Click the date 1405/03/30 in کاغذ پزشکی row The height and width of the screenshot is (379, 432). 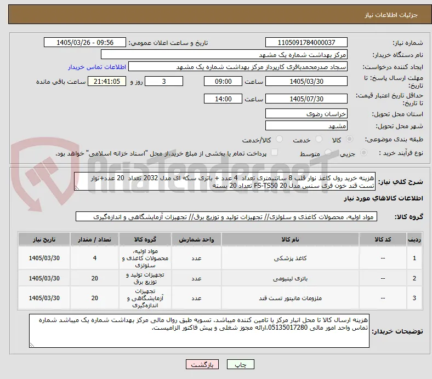pyautogui.click(x=44, y=258)
